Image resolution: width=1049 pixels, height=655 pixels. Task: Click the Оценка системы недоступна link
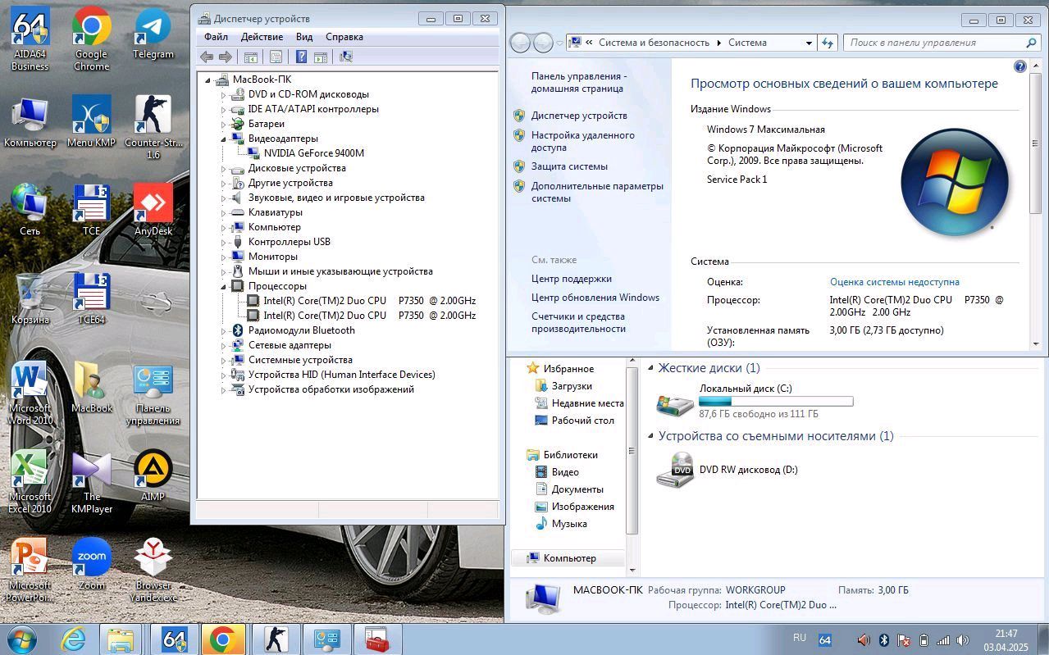[x=894, y=281]
